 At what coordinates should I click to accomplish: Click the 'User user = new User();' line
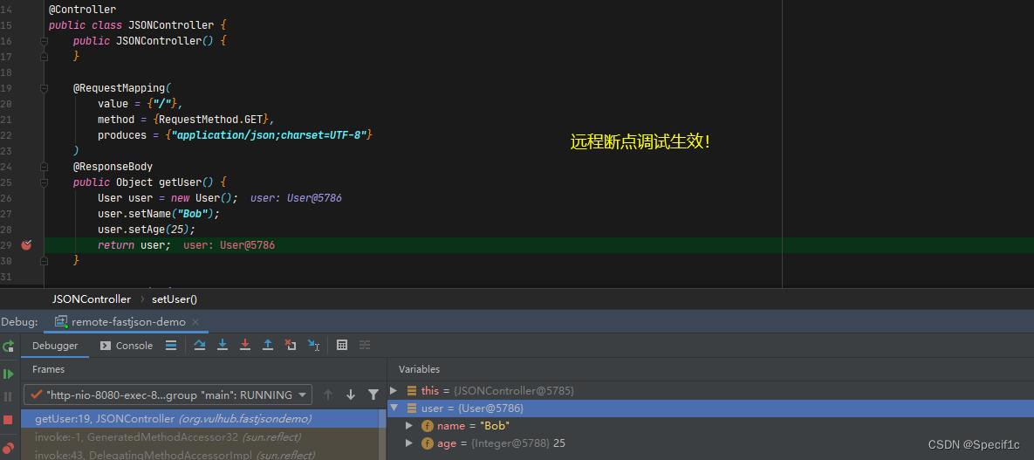pyautogui.click(x=168, y=198)
